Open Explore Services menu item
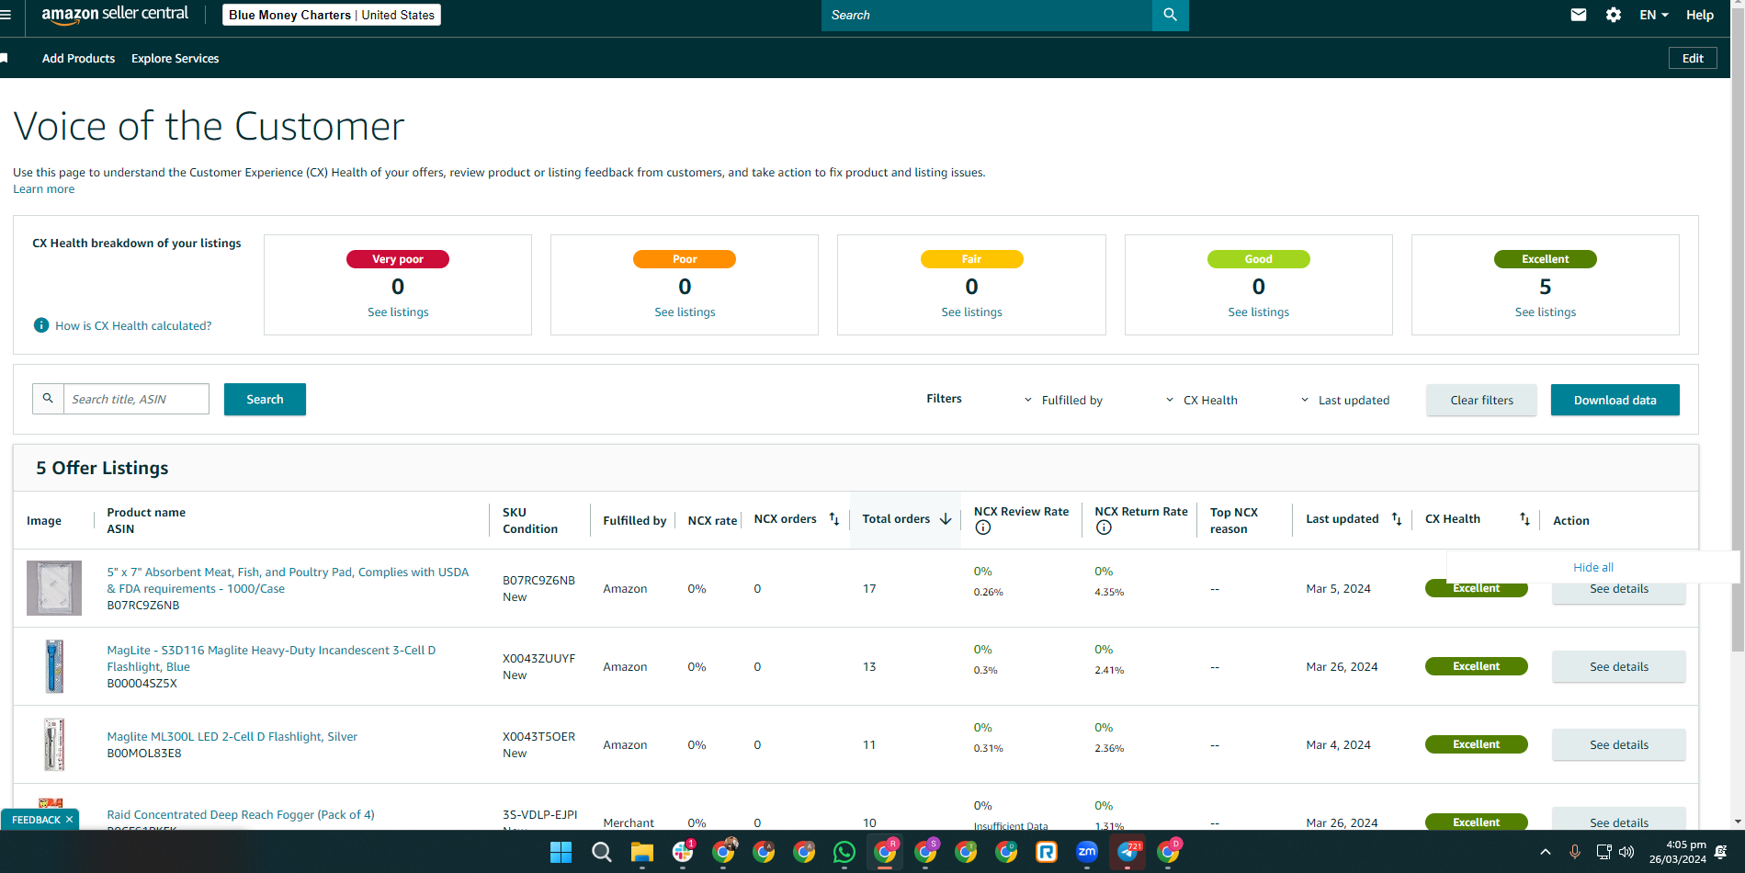 (176, 58)
